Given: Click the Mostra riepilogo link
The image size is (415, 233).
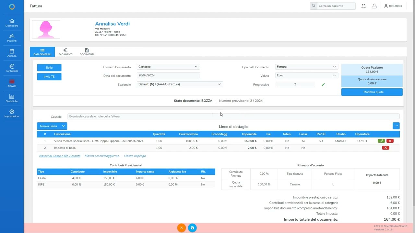Looking at the screenshot, I should click(x=135, y=156).
